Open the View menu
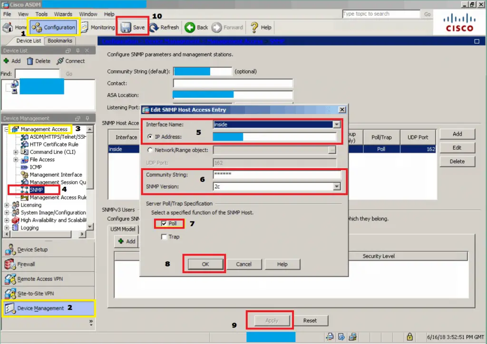This screenshot has width=487, height=344. click(x=23, y=14)
